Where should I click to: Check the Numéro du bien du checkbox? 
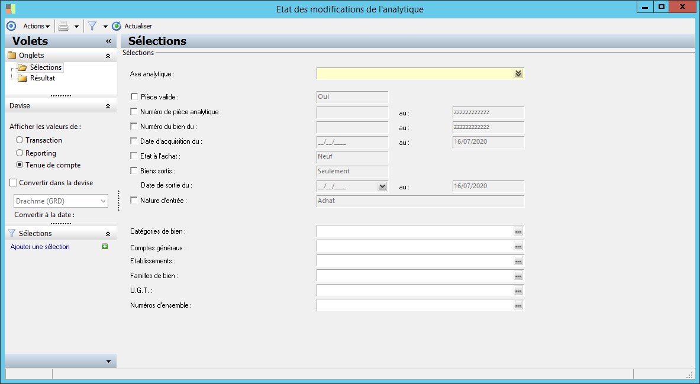point(134,127)
